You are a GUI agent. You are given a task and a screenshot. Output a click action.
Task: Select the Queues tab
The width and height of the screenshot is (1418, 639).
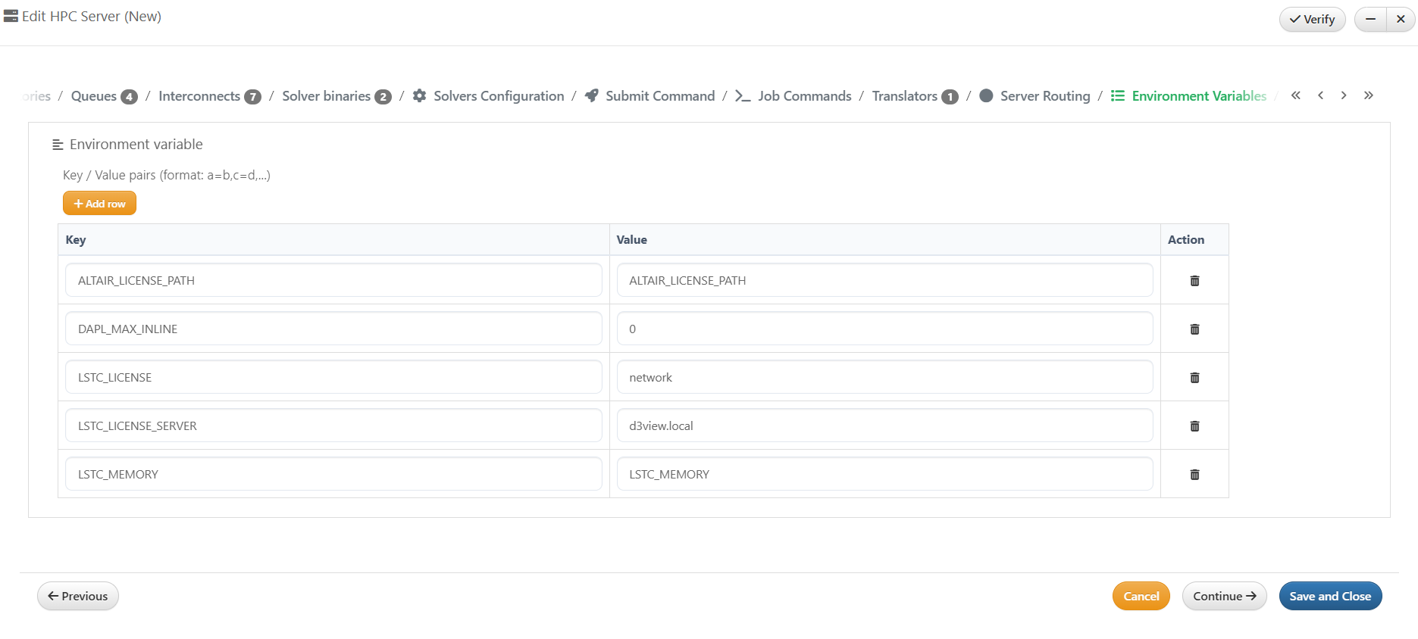tap(94, 96)
